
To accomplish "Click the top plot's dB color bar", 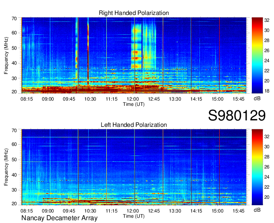I will coord(257,55).
